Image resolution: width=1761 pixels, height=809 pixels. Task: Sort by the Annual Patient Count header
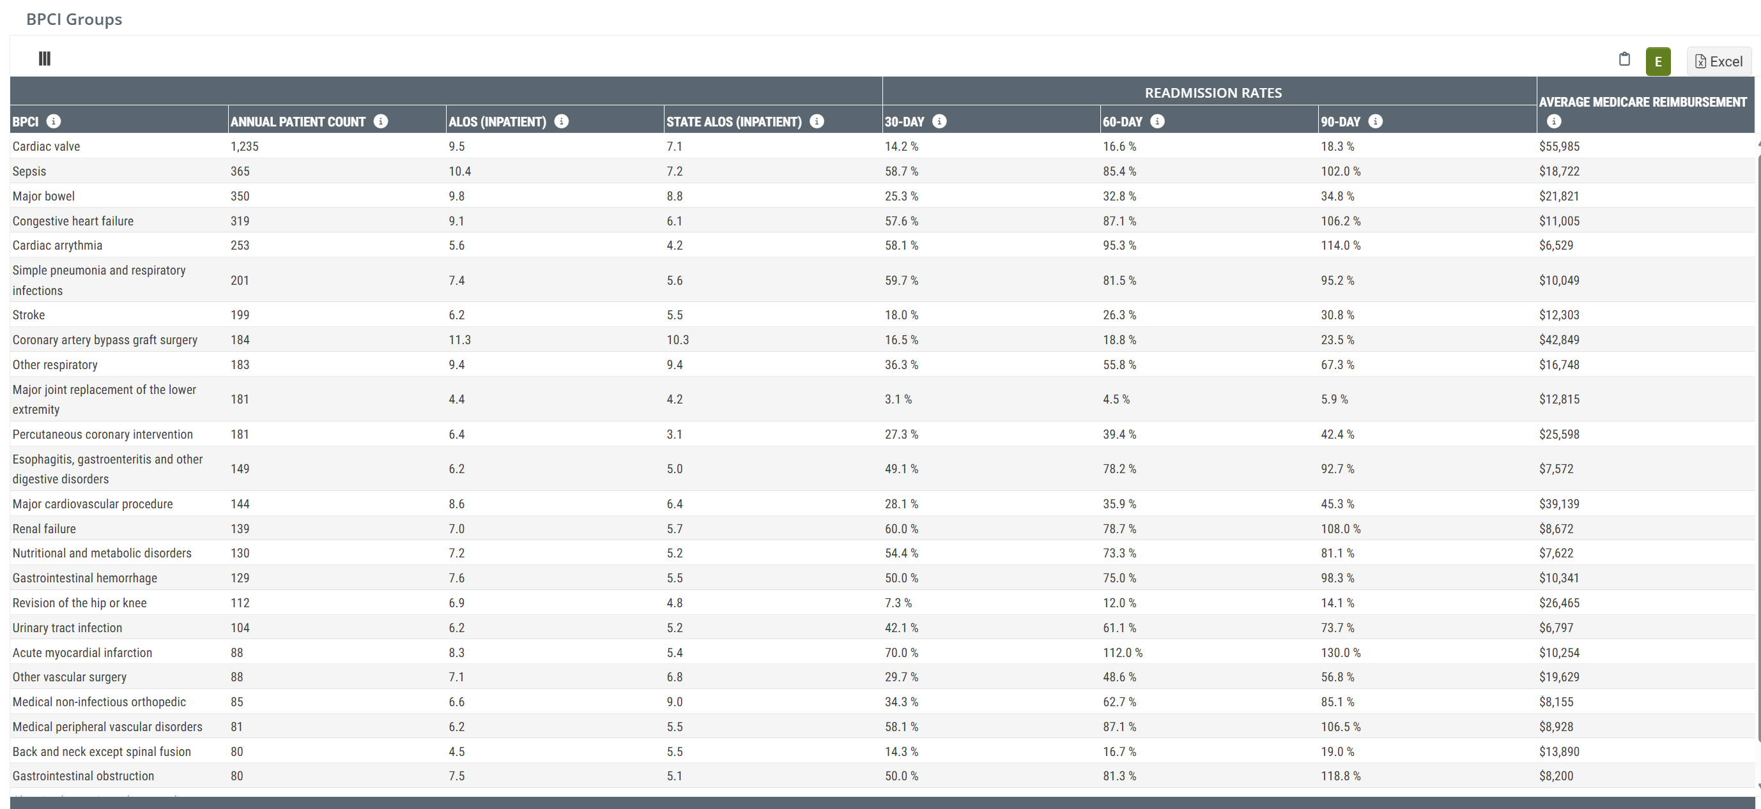point(298,121)
